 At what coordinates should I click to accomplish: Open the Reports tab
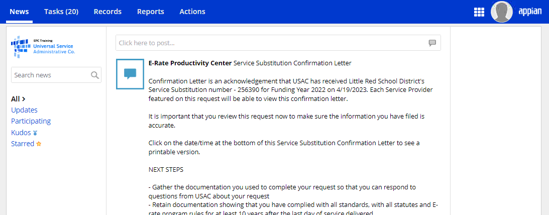pyautogui.click(x=151, y=12)
